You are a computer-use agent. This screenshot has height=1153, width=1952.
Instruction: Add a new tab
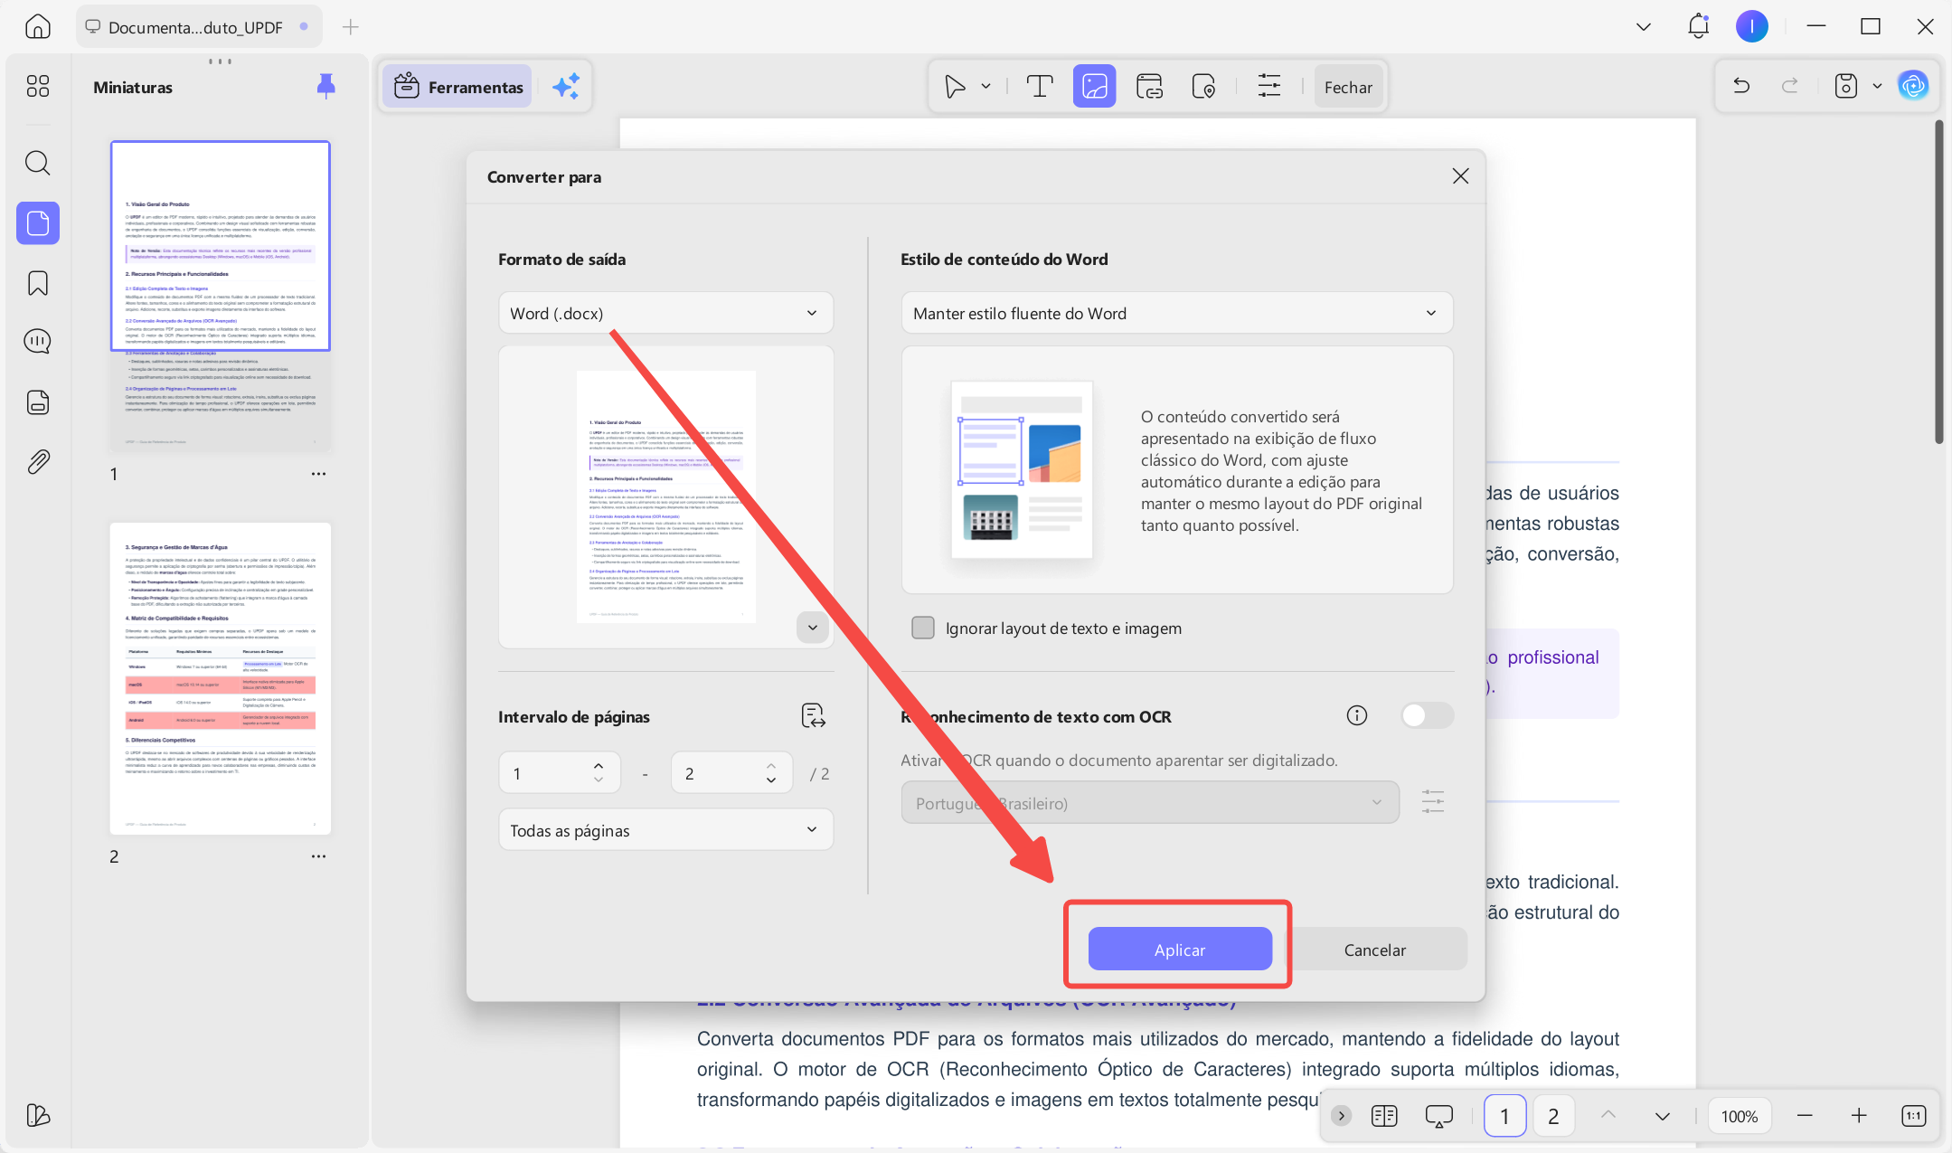click(x=350, y=27)
